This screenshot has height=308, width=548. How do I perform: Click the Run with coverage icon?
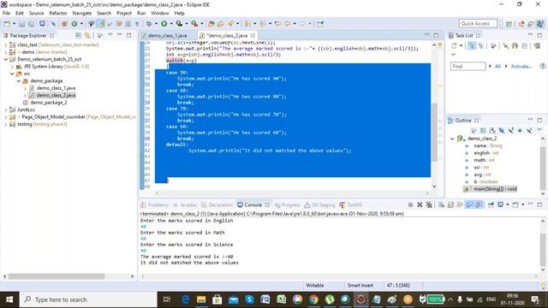click(x=179, y=24)
